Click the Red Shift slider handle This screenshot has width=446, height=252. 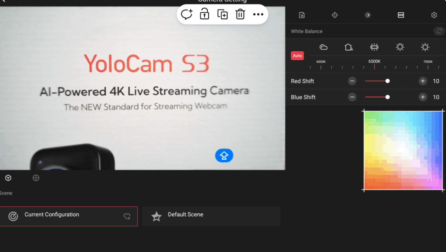coord(387,81)
